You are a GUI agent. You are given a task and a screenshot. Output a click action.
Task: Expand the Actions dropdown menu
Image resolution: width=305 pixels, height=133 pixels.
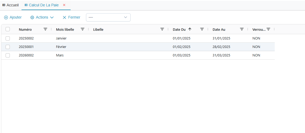(42, 17)
